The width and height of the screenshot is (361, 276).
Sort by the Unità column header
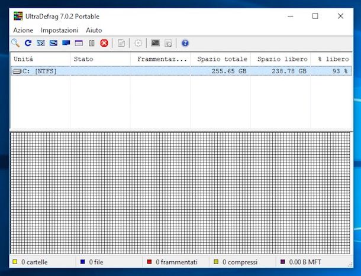(x=39, y=59)
